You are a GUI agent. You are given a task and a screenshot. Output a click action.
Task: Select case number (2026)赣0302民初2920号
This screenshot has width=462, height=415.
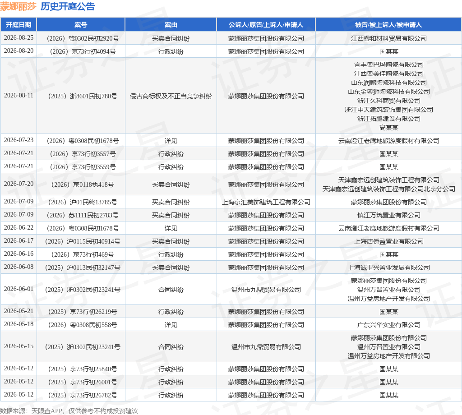pos(83,39)
